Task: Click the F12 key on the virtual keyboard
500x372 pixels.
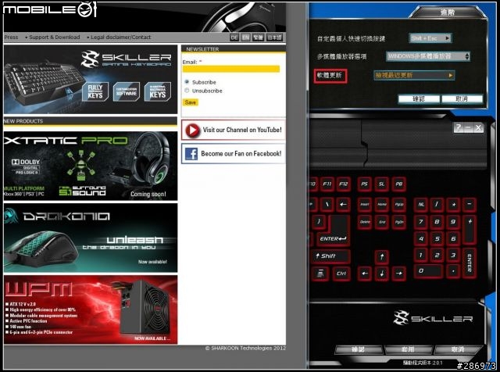Action: coord(343,184)
